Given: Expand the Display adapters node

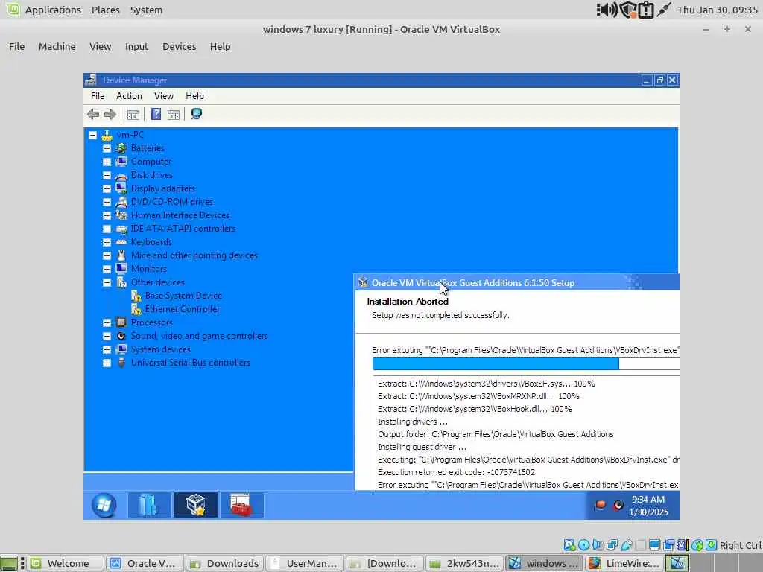Looking at the screenshot, I should tap(107, 188).
